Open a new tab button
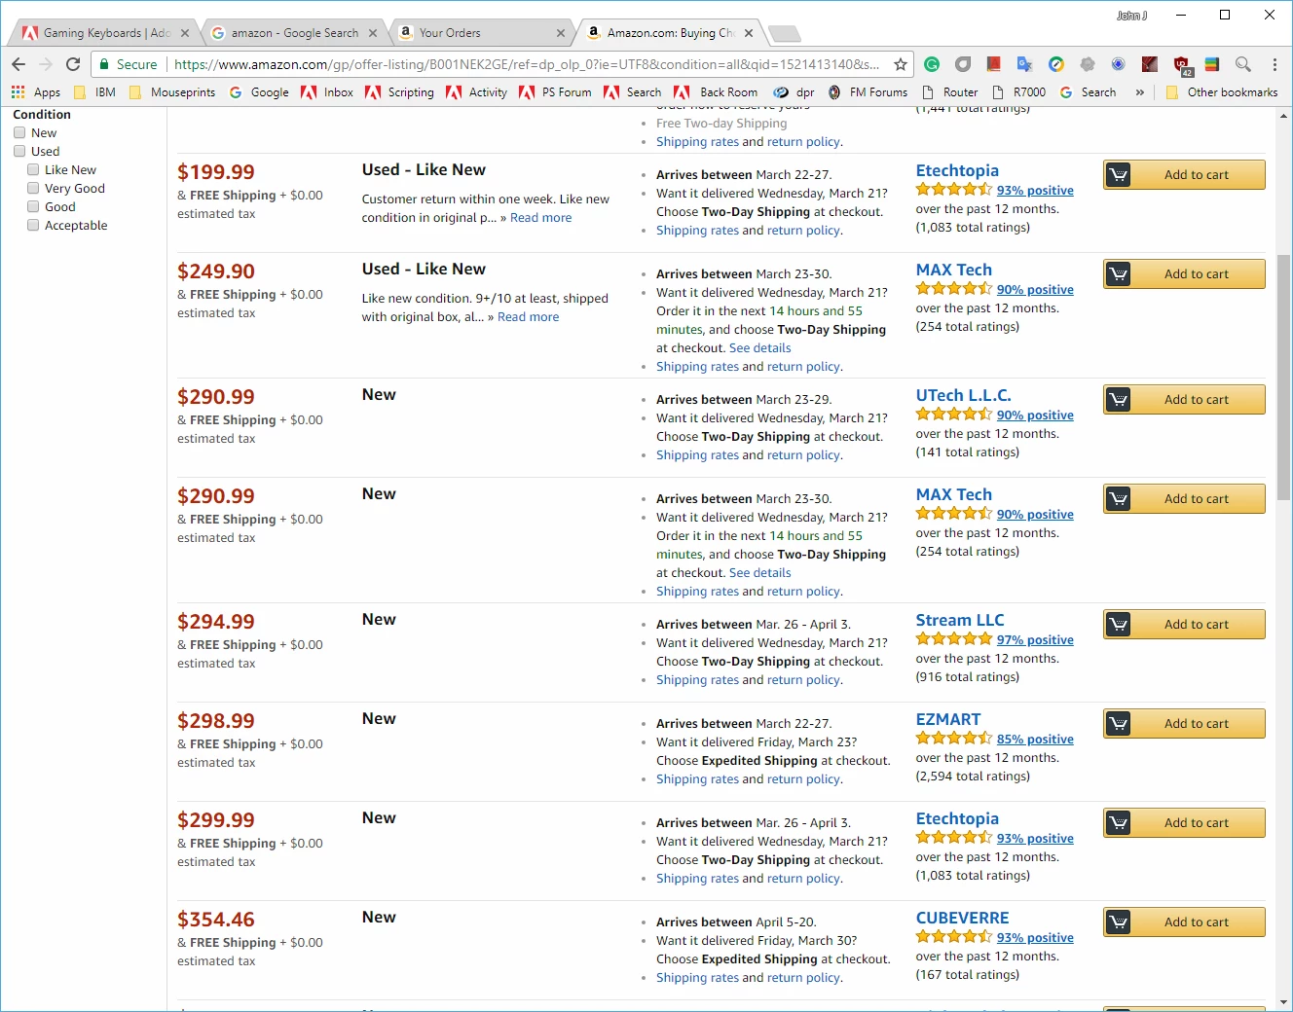1293x1012 pixels. pyautogui.click(x=785, y=34)
